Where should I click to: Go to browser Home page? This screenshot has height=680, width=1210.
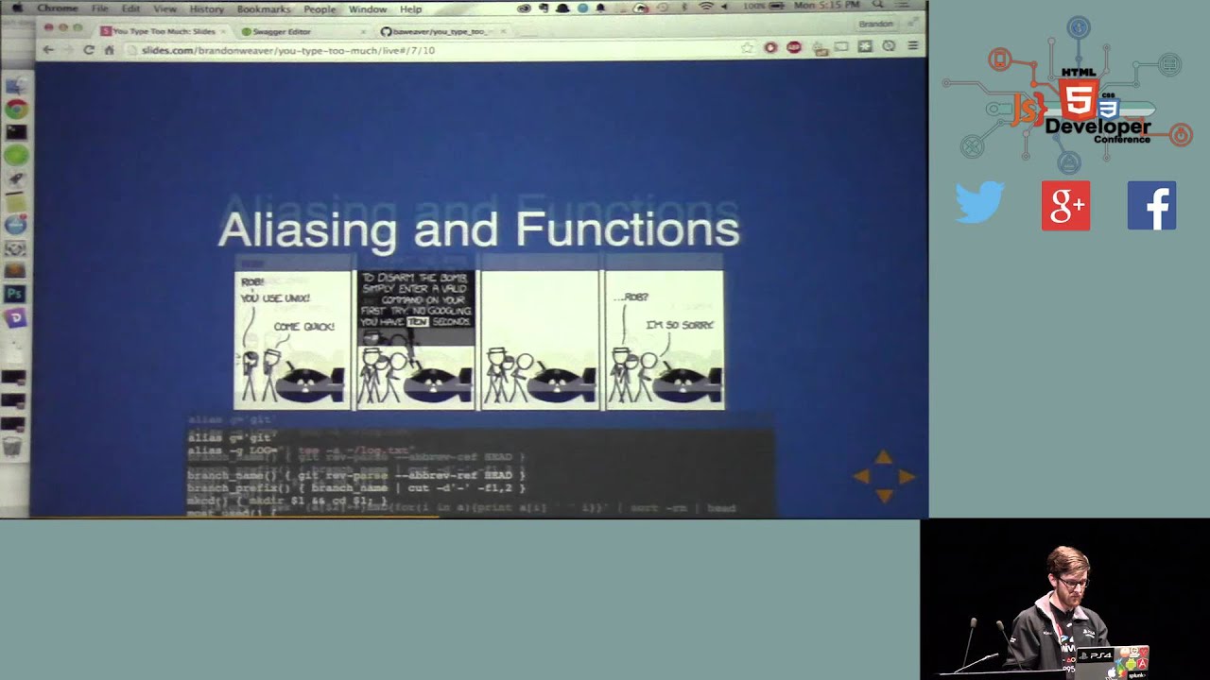[x=110, y=49]
